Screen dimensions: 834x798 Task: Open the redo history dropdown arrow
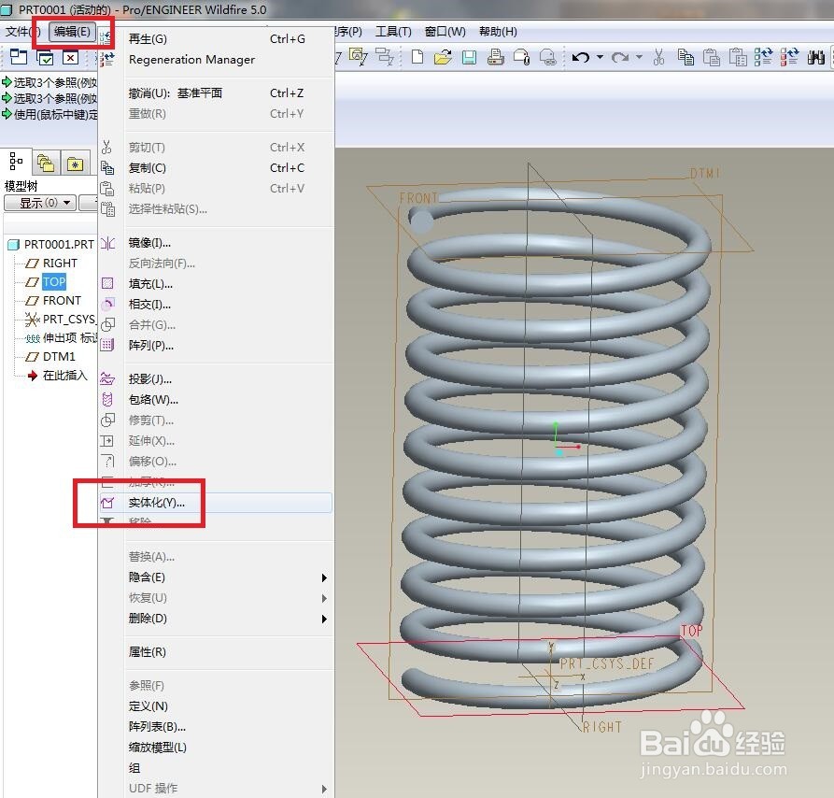(640, 56)
